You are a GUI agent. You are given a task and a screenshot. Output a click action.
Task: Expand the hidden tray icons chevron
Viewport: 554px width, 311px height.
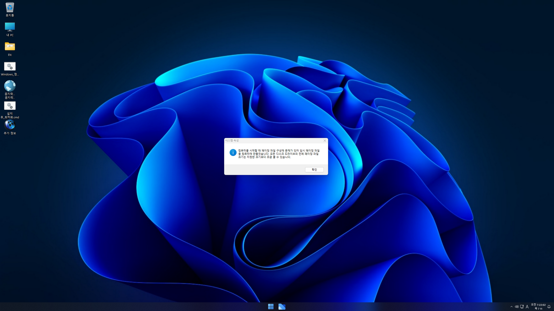point(511,307)
